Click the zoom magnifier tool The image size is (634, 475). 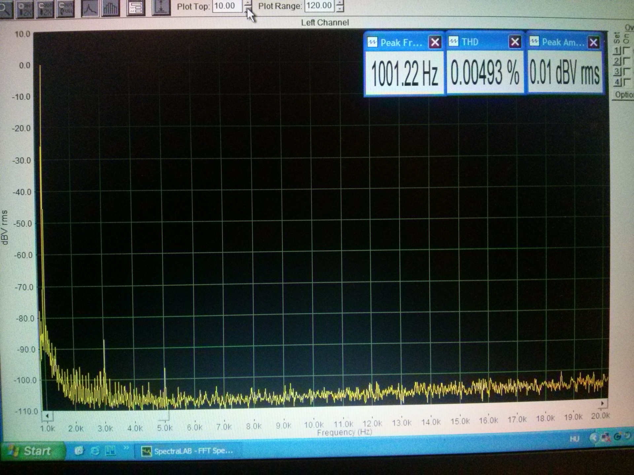click(x=6, y=9)
